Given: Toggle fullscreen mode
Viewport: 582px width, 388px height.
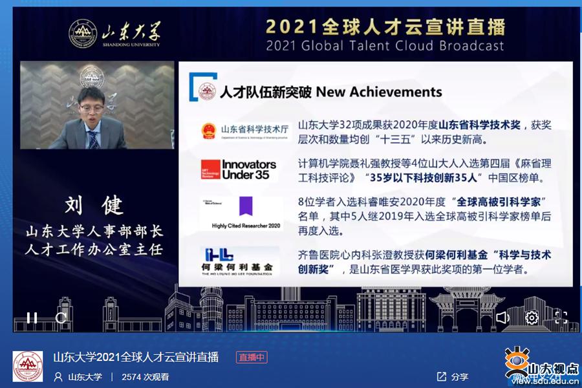Looking at the screenshot, I should pyautogui.click(x=561, y=318).
